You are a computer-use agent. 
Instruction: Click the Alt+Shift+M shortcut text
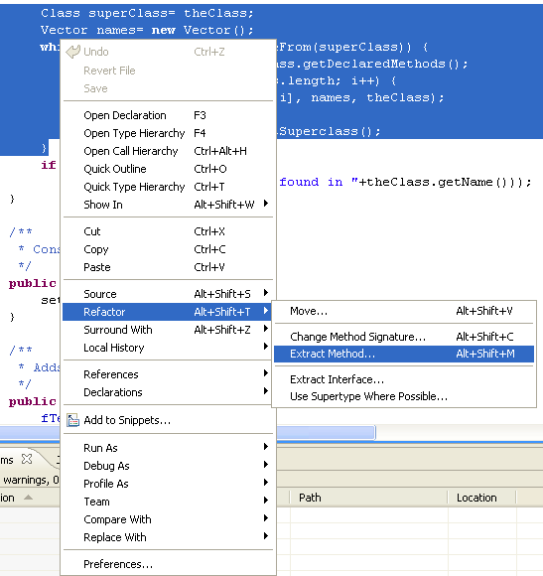[485, 354]
